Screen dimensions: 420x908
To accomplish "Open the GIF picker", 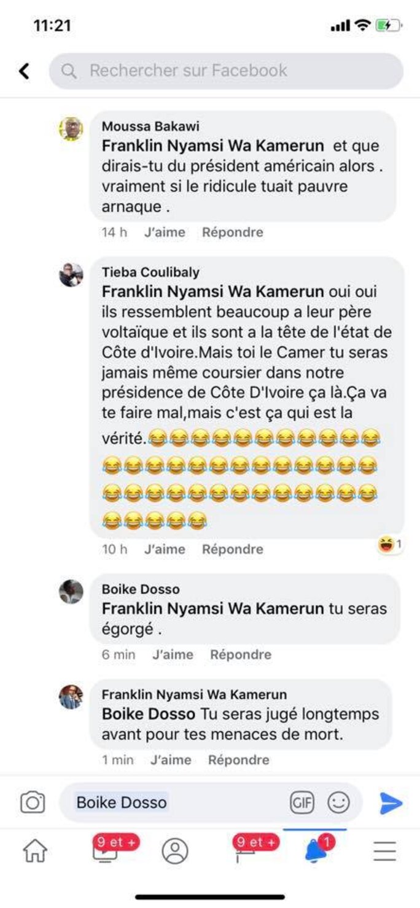I will coord(301,802).
